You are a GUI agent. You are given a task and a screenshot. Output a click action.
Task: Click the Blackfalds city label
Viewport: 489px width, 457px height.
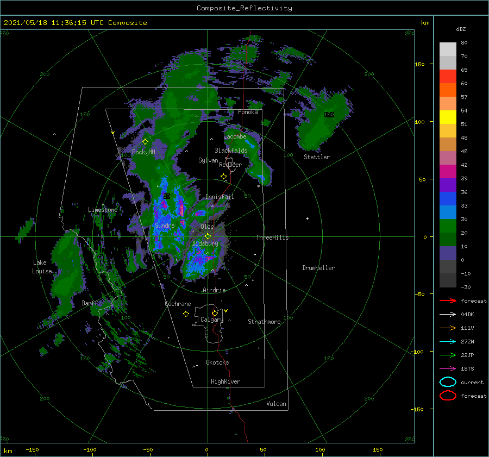(x=231, y=151)
